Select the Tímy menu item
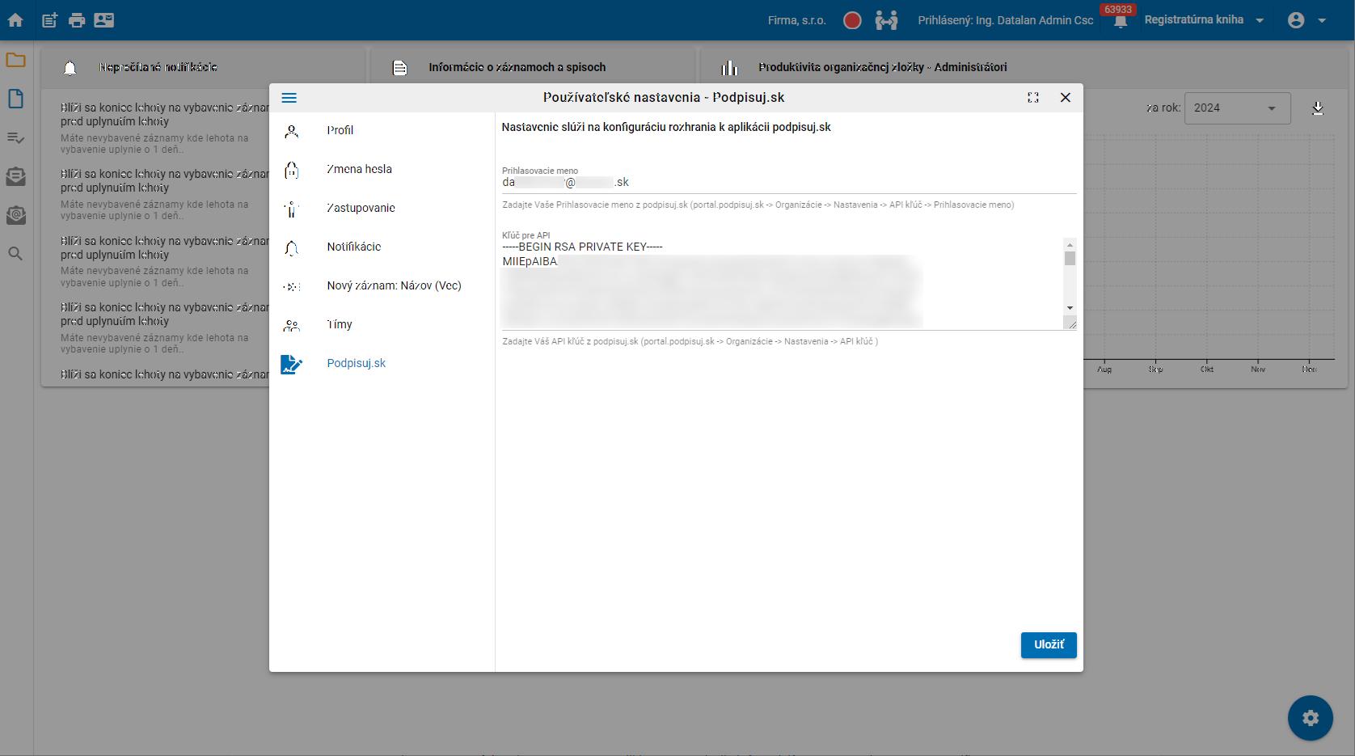This screenshot has width=1355, height=756. point(340,324)
